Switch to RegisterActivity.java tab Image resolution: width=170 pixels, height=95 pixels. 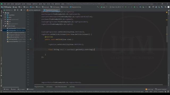(x=51, y=10)
